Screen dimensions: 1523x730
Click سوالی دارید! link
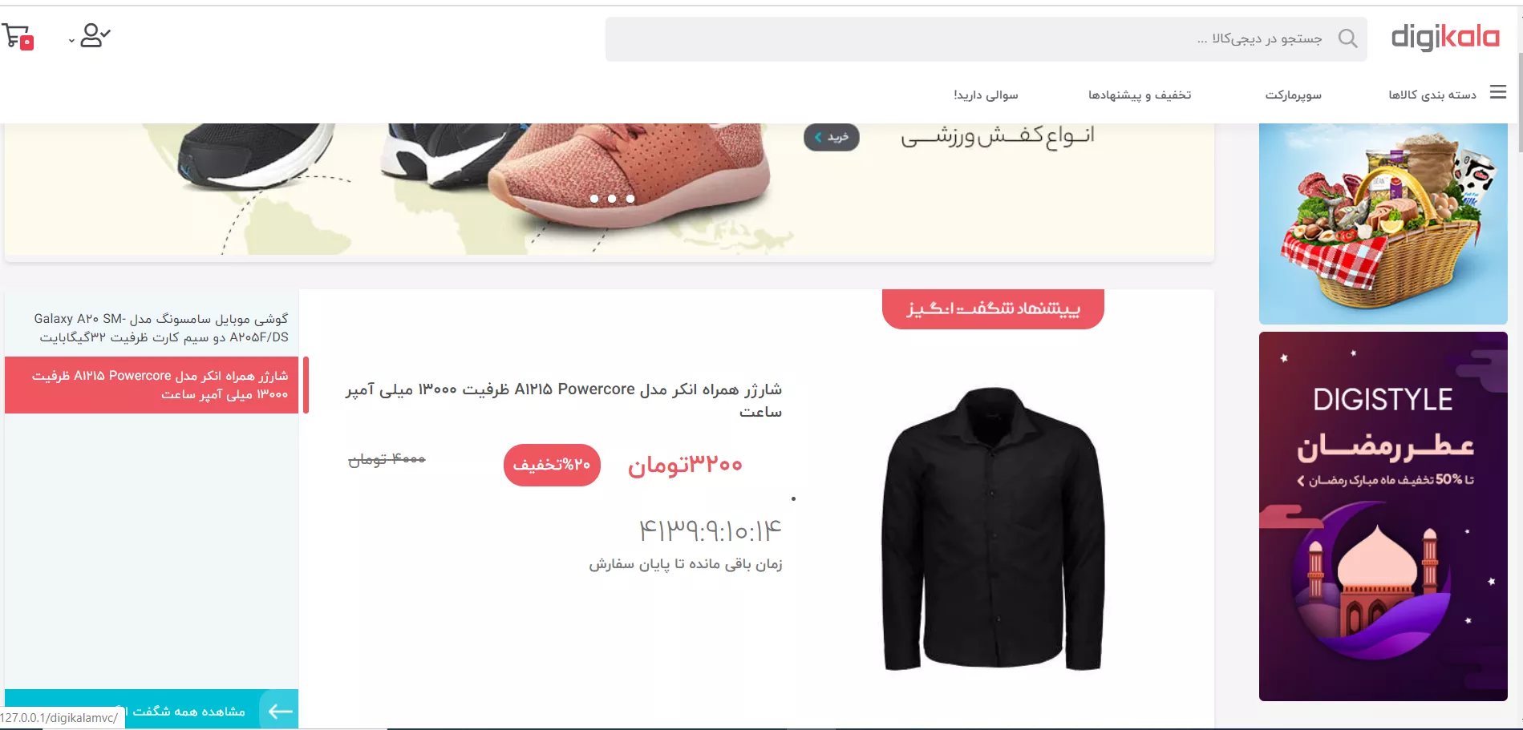click(x=986, y=95)
